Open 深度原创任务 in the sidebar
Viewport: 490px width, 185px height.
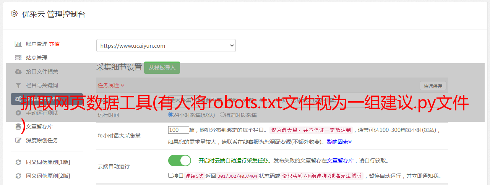[x=42, y=140]
